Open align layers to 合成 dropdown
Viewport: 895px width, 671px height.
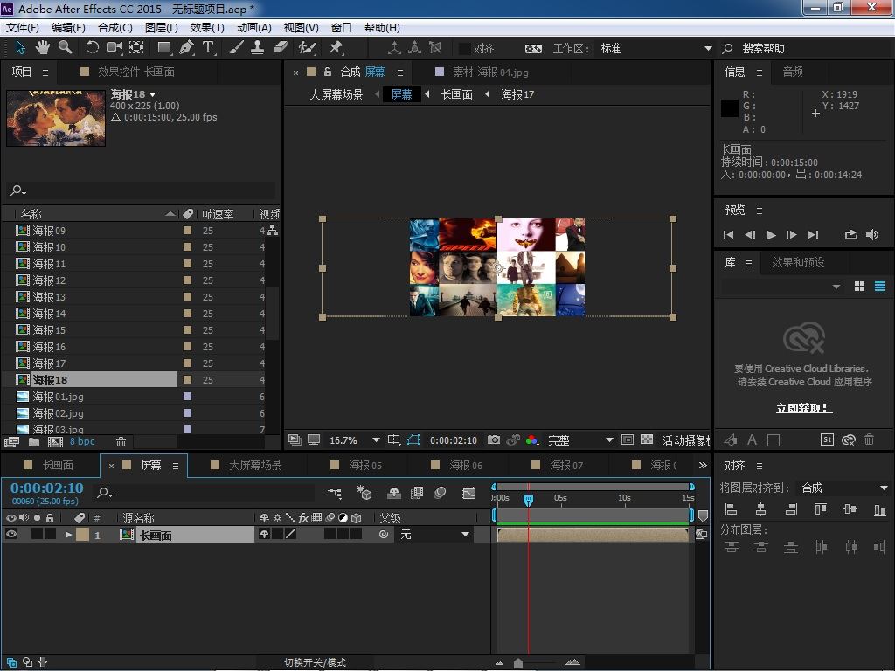843,488
